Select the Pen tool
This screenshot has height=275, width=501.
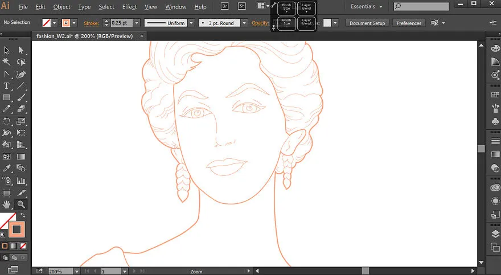tap(7, 74)
